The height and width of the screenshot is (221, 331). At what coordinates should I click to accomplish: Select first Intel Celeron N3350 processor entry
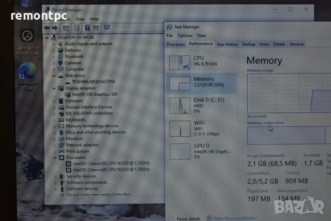111,164
